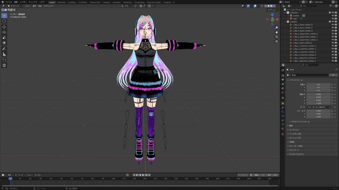Image resolution: width=339 pixels, height=190 pixels.
Task: Open the Object Constraints properties tab
Action: point(283,120)
